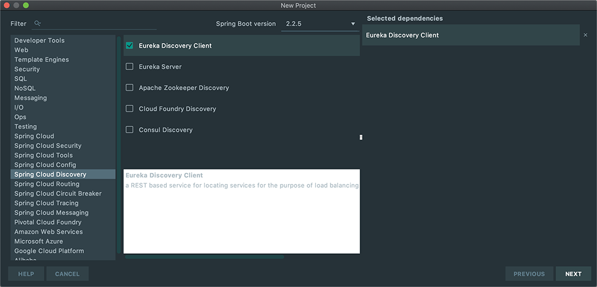Select the Consul Discovery checkbox
The width and height of the screenshot is (597, 287).
[129, 130]
